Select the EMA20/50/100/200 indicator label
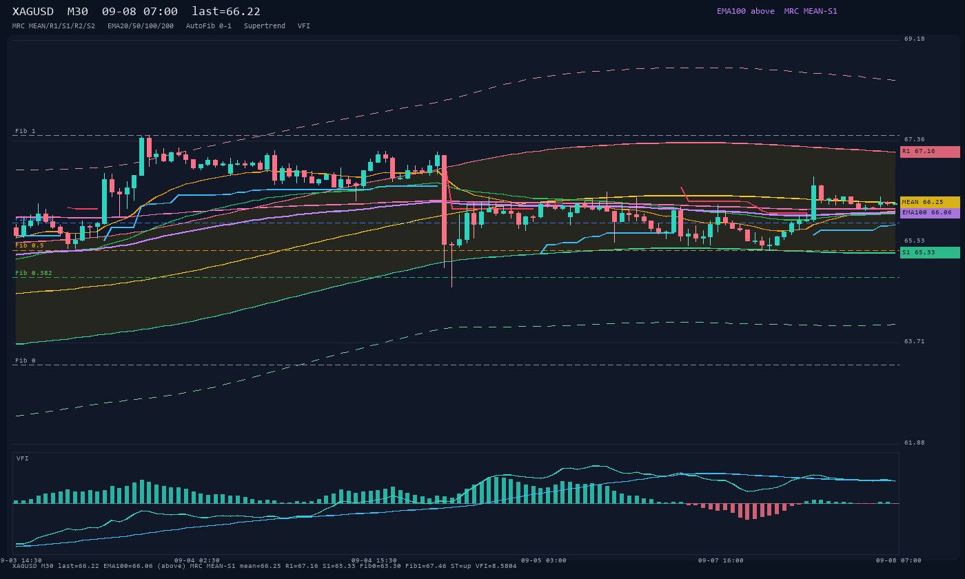This screenshot has height=579, width=965. point(141,26)
